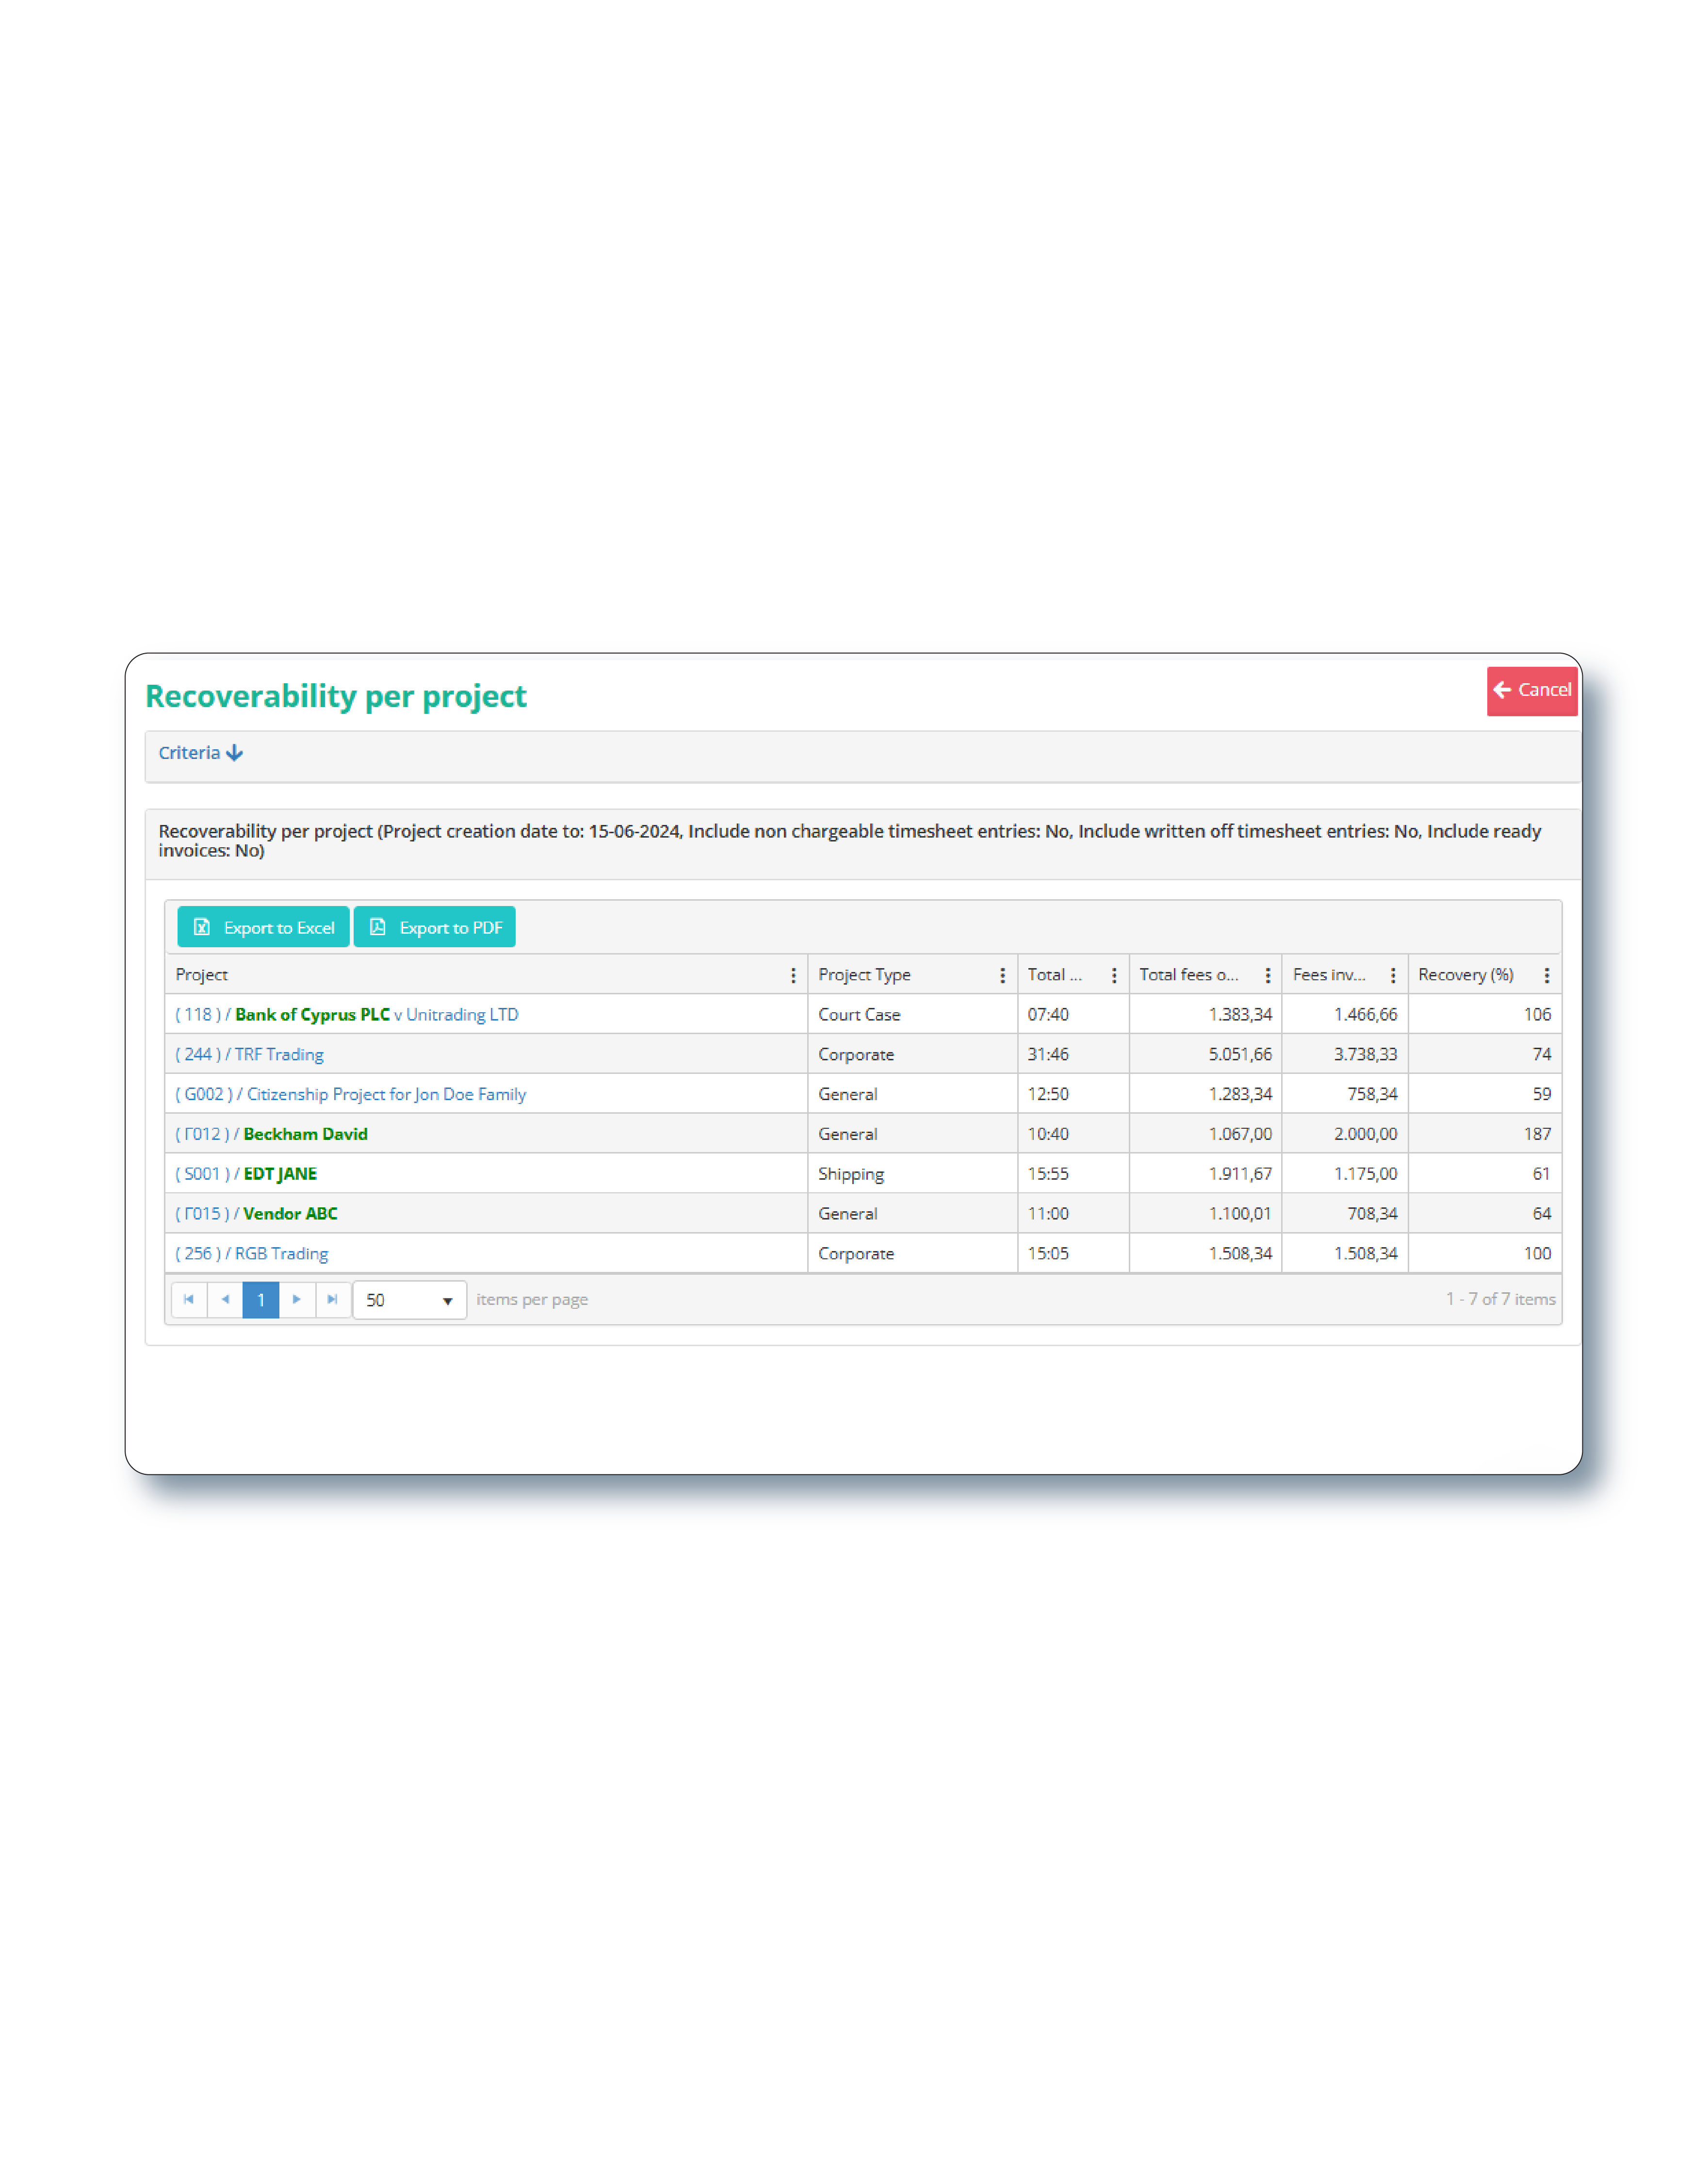Click total fees 5.051,66 cell
Screen dimensions: 1708x2159
tap(1205, 1055)
